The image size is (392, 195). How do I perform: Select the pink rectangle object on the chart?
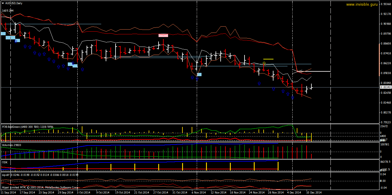click(x=163, y=35)
